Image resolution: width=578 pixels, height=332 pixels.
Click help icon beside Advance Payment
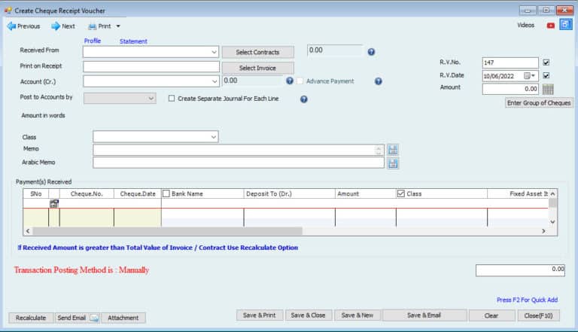pyautogui.click(x=378, y=81)
